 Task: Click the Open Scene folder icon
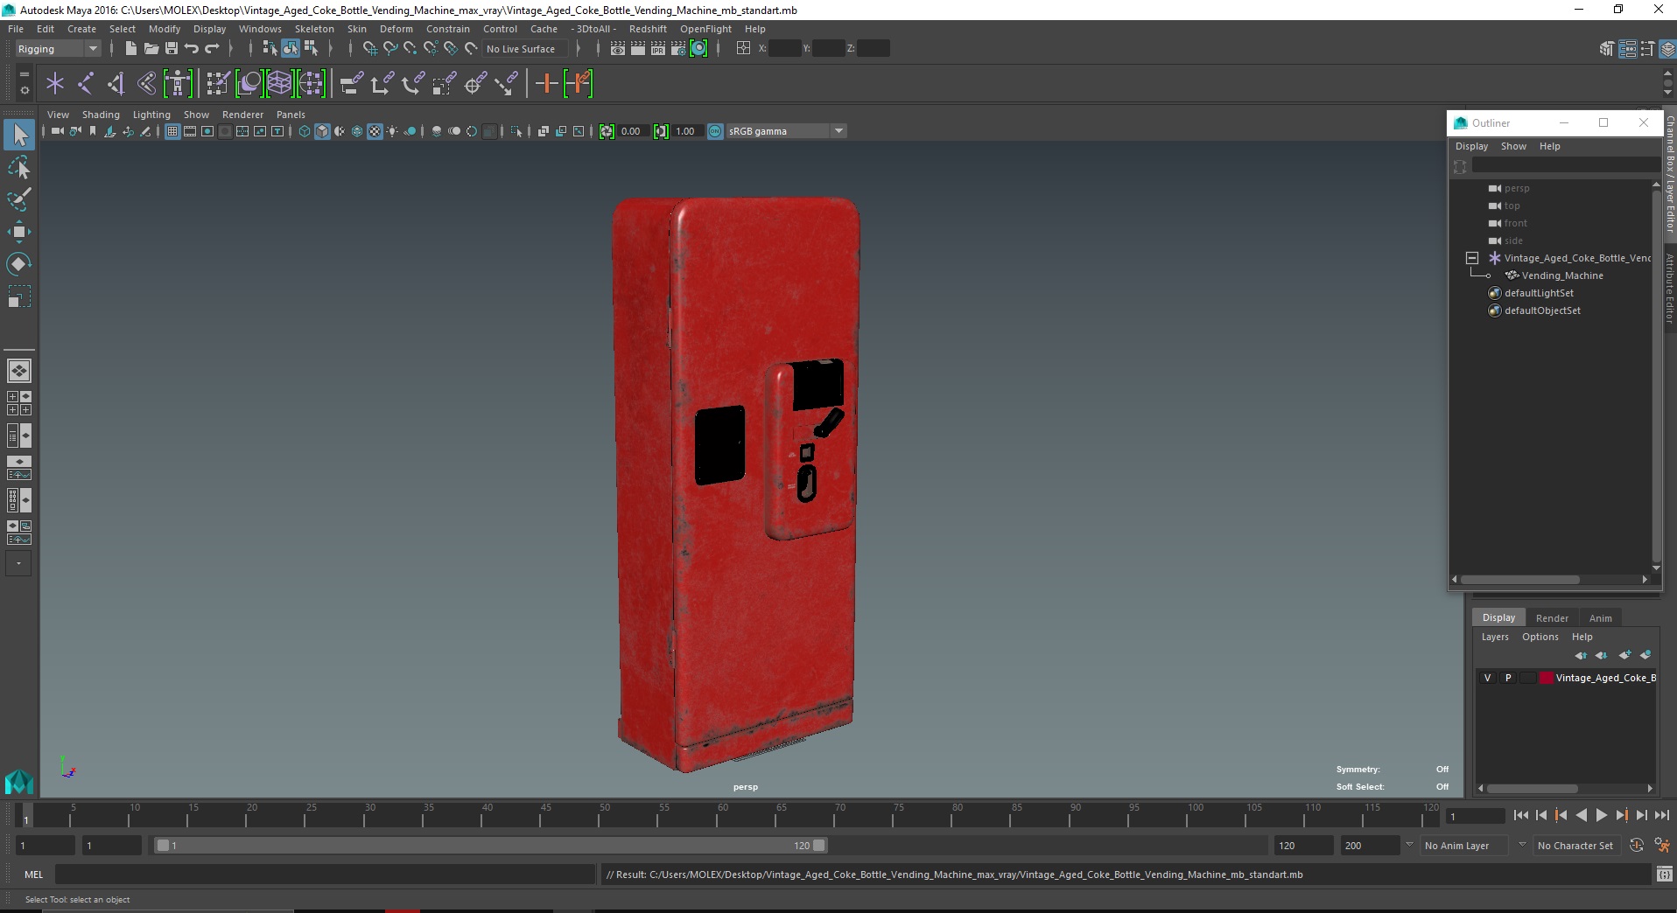[151, 49]
